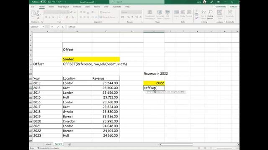Click the AutoSum sigma icon
Image resolution: width=268 pixels, height=150 pixels.
(x=196, y=11)
